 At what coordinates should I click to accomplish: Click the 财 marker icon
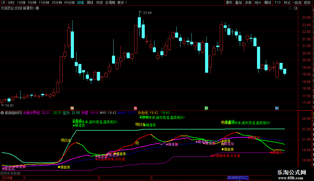277,108
